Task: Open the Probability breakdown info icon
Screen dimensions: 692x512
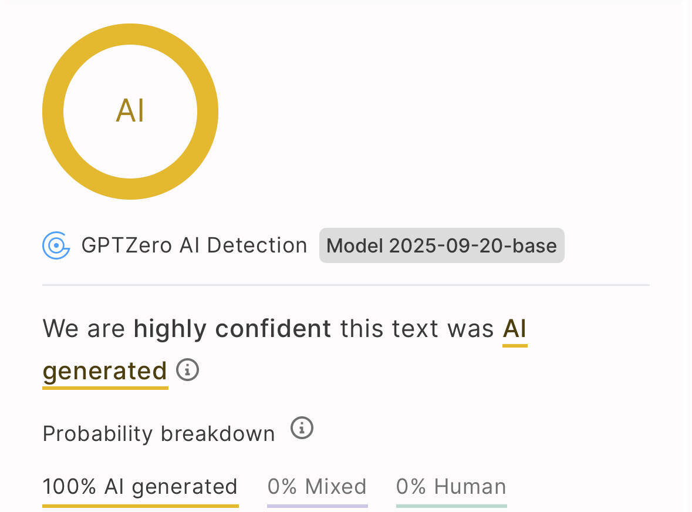Action: [302, 428]
